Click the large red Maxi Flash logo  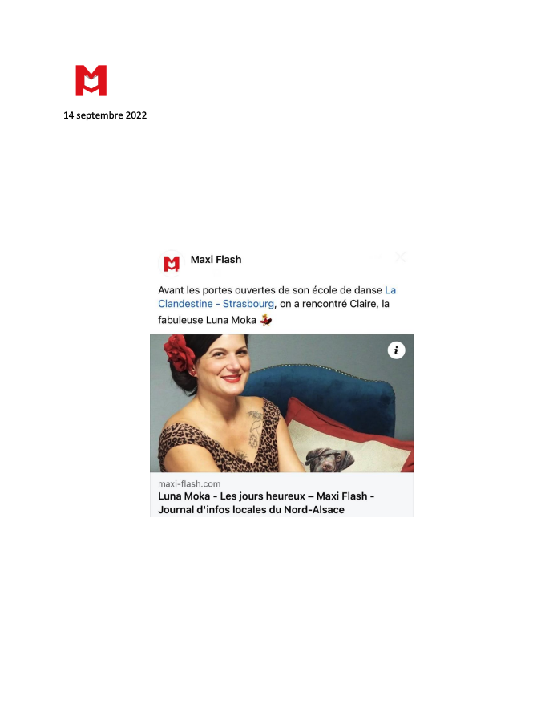[91, 80]
